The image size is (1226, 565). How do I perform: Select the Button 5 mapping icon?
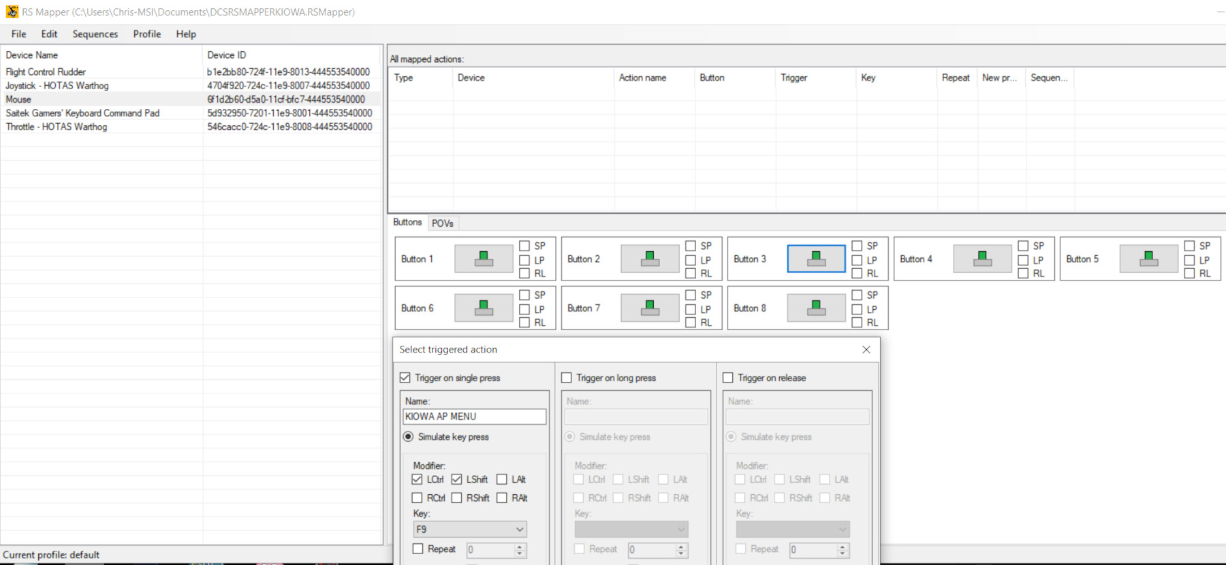click(x=1148, y=259)
